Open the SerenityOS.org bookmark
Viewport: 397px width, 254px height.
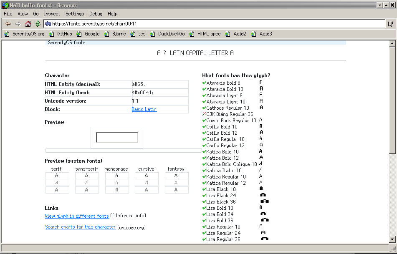(25, 34)
